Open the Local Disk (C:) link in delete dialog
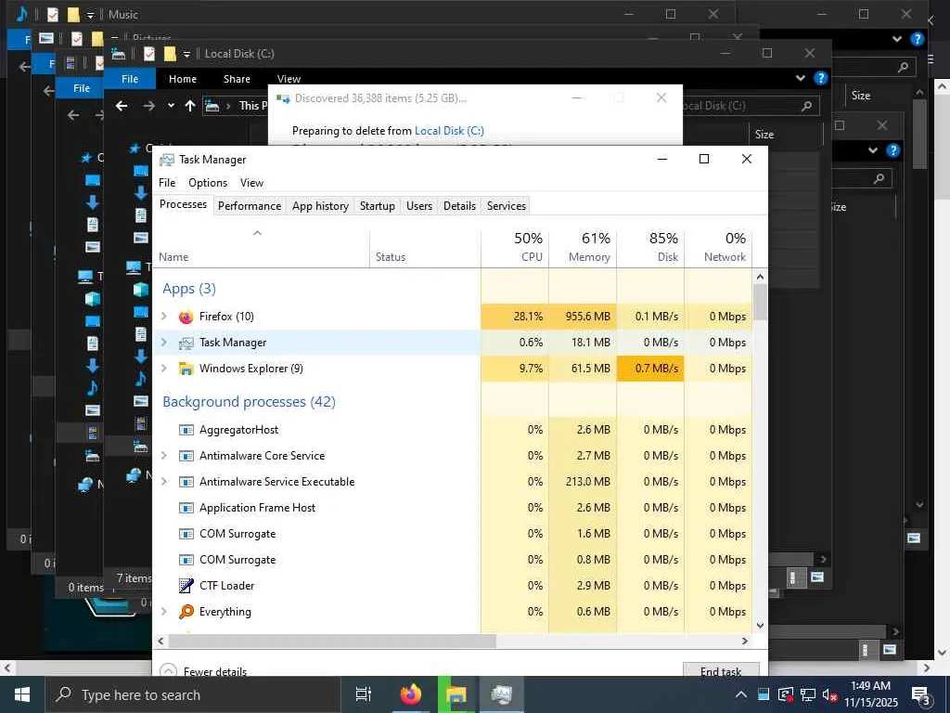Screen dimensions: 950x713 449,131
